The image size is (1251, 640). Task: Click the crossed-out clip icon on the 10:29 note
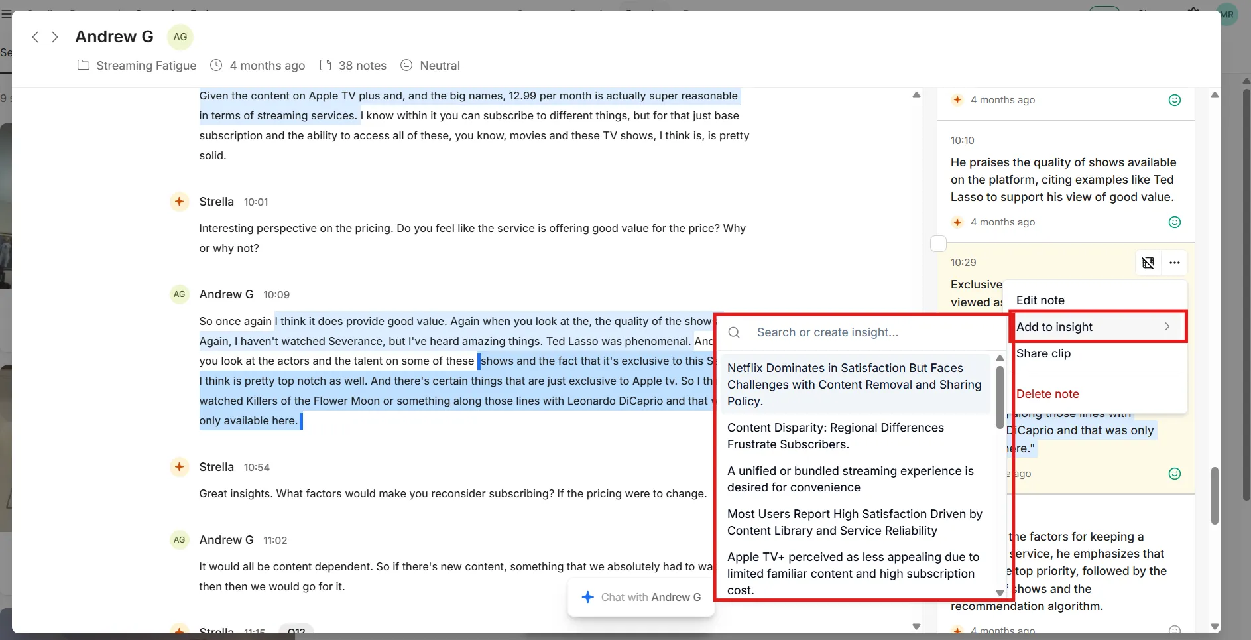coord(1148,263)
